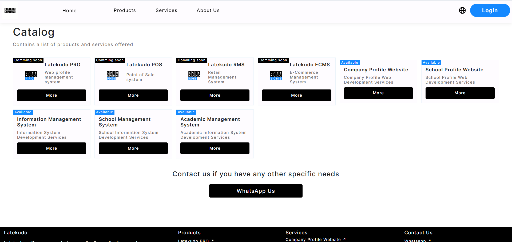The height and width of the screenshot is (242, 512).
Task: Click the Latekudo RMS product logo
Action: tap(194, 76)
